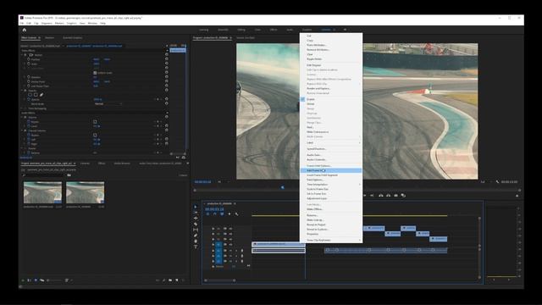Click the New Item icon in Project panel
Viewport: 542px width, 305px height.
[177, 280]
